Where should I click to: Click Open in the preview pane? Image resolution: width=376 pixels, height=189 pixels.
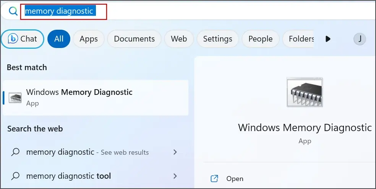click(x=235, y=179)
